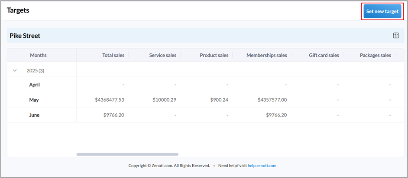Collapse the 2025 year group chevron
Screen dimensions: 408x178
(15, 70)
